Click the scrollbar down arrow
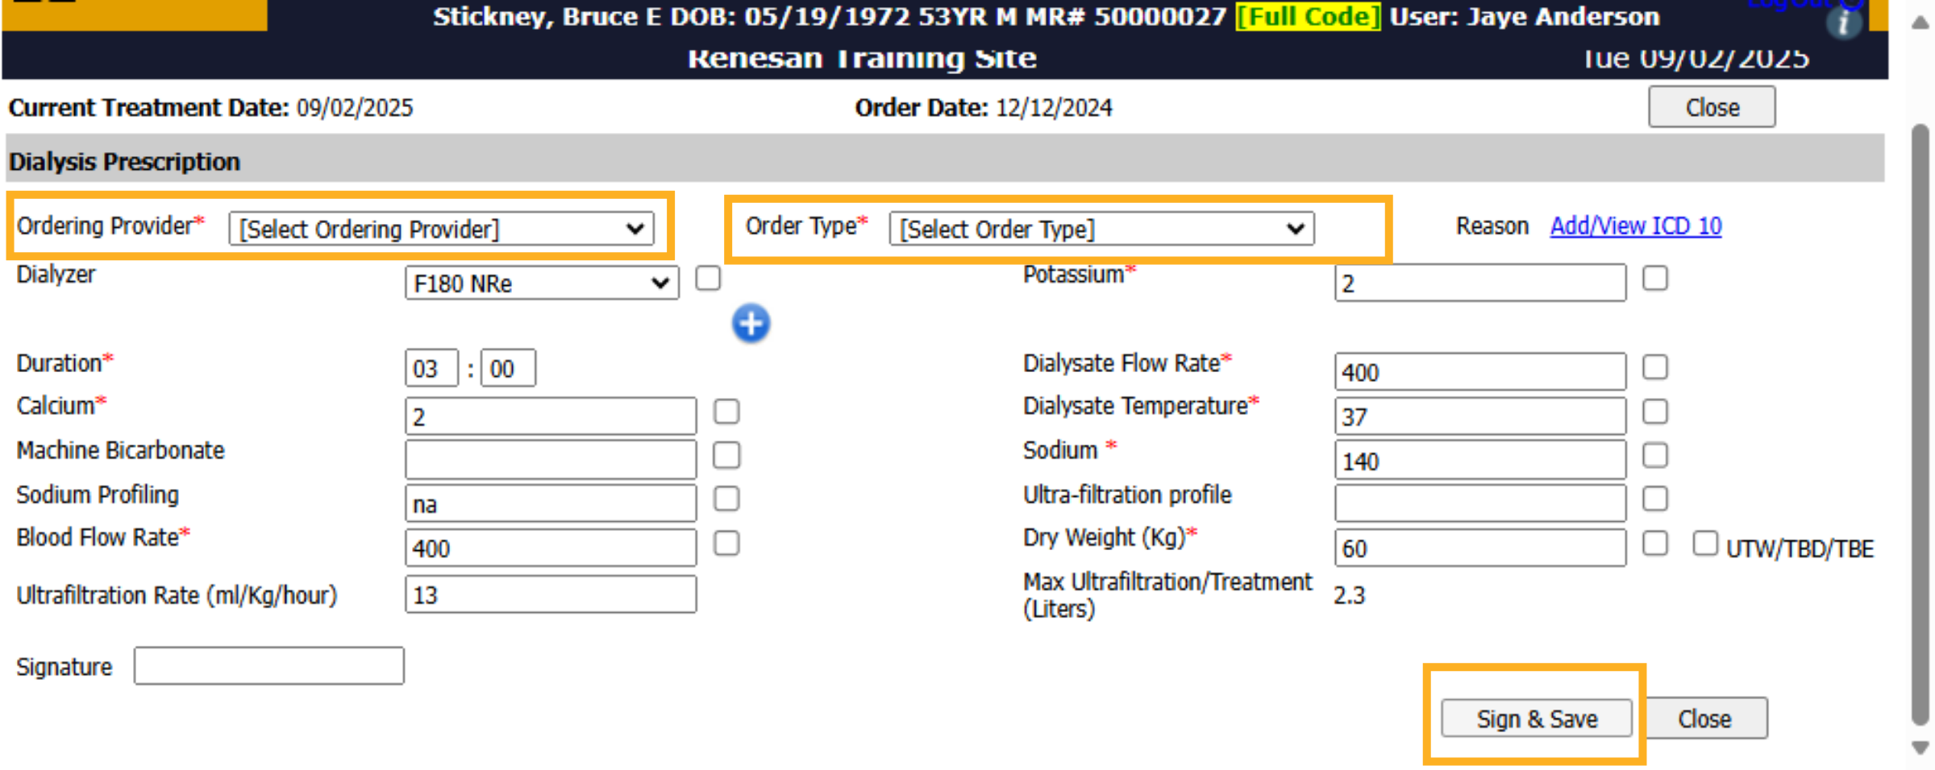Viewport: 1935px width, 770px height. (x=1921, y=748)
